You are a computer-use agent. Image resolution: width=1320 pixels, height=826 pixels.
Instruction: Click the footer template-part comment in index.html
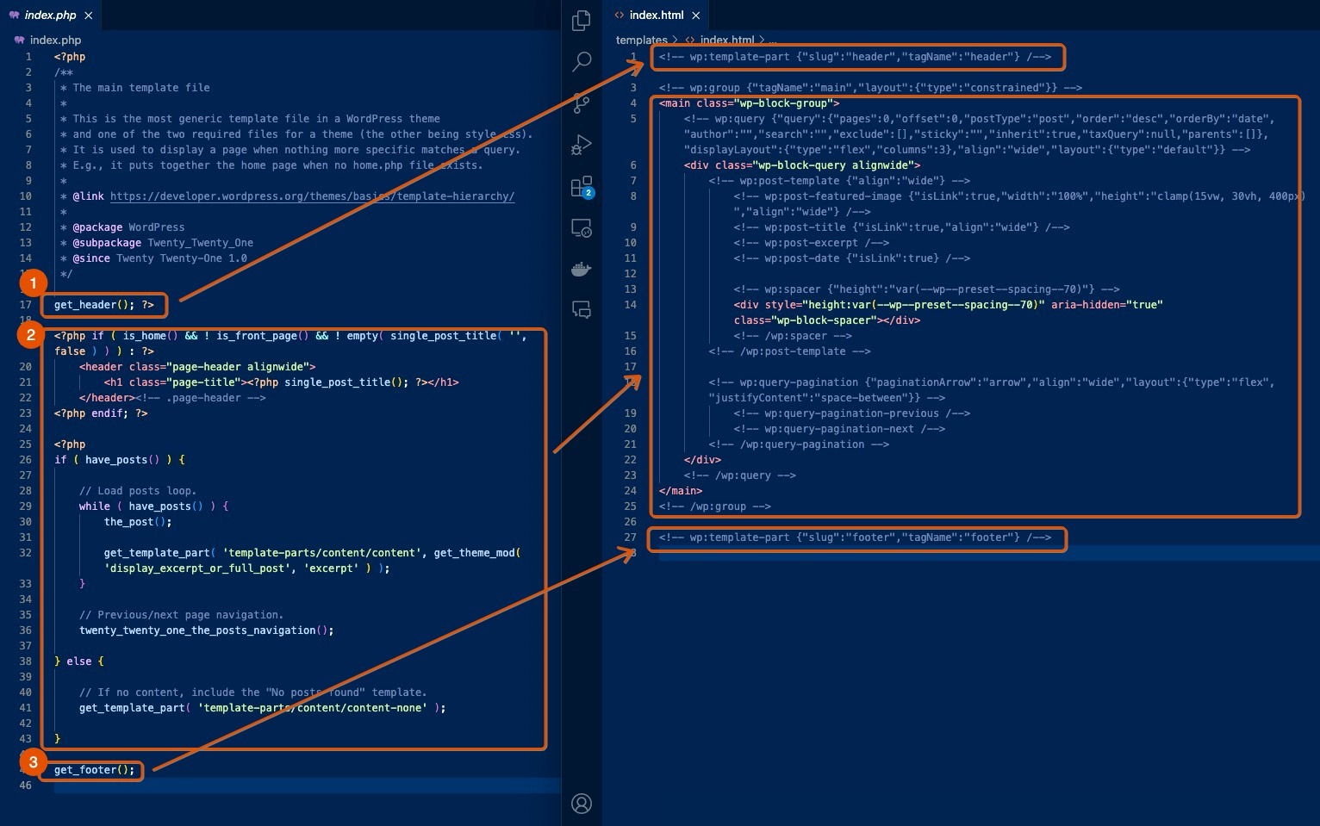pyautogui.click(x=855, y=537)
